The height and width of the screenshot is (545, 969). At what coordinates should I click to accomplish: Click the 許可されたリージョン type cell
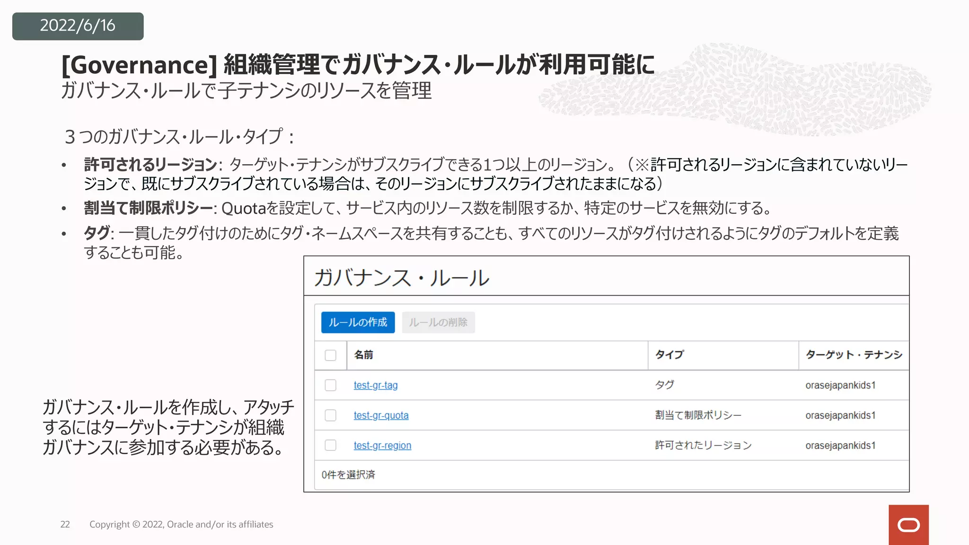[703, 445]
